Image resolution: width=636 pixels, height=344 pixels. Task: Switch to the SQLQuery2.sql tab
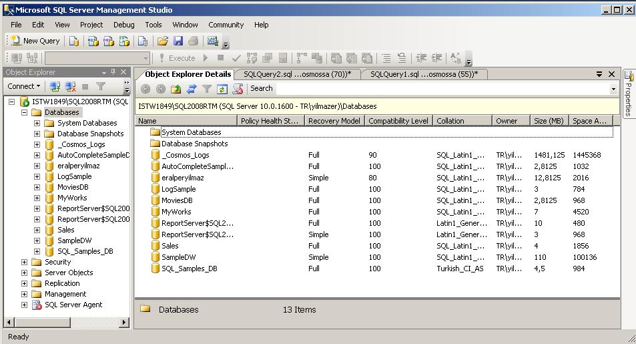click(x=298, y=74)
